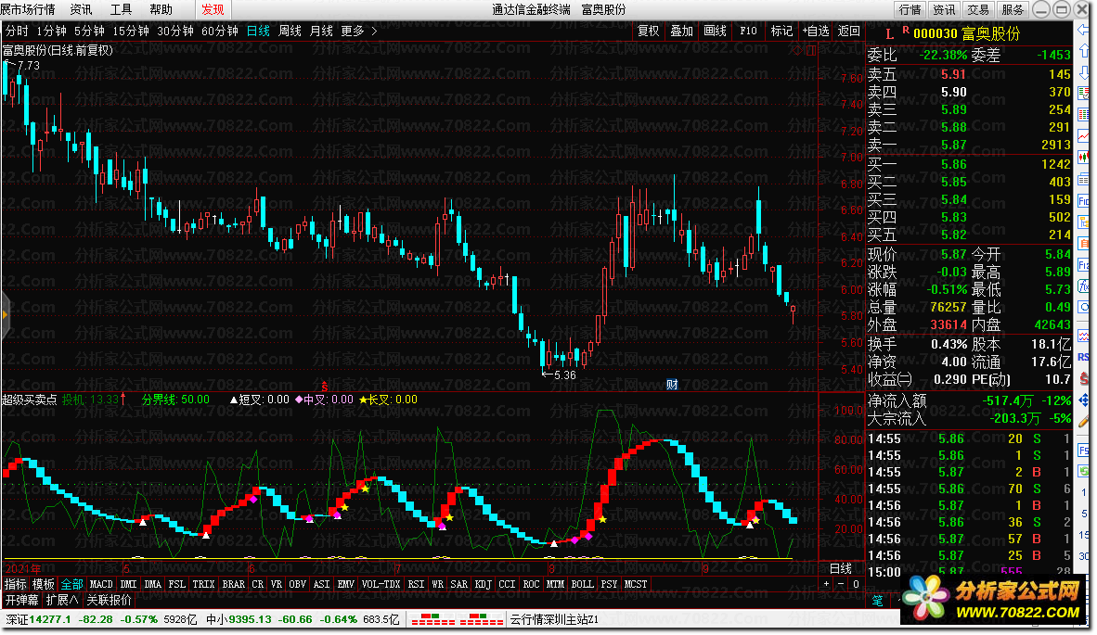Switch to 1分钟 period

[x=51, y=31]
